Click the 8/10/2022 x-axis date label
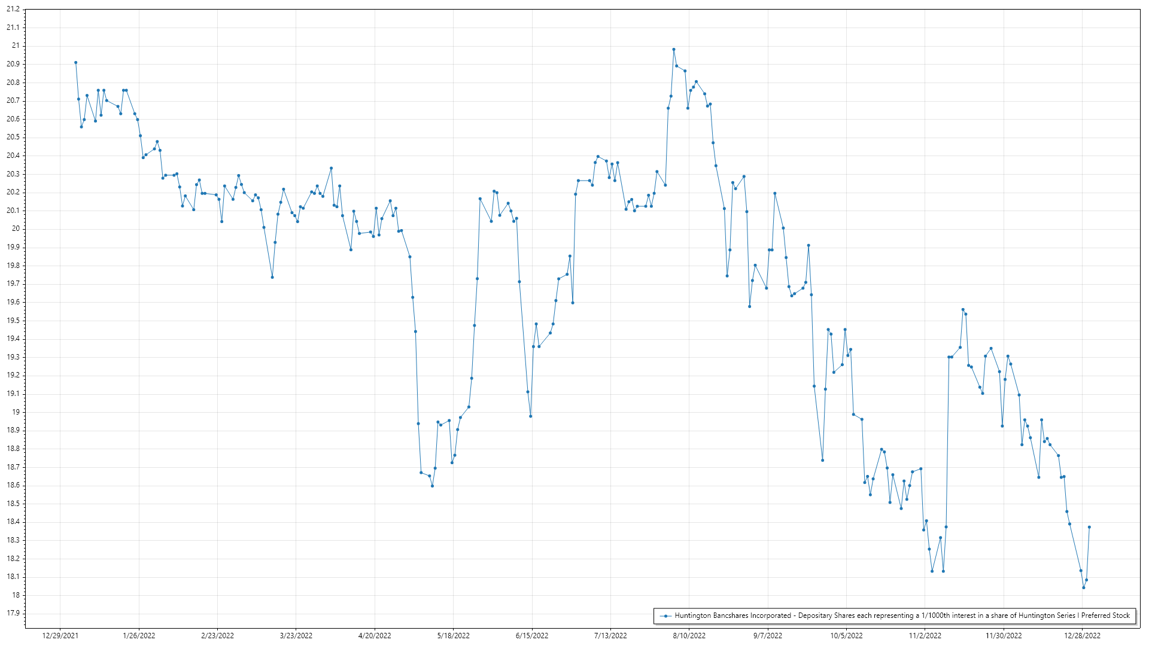 pos(689,636)
